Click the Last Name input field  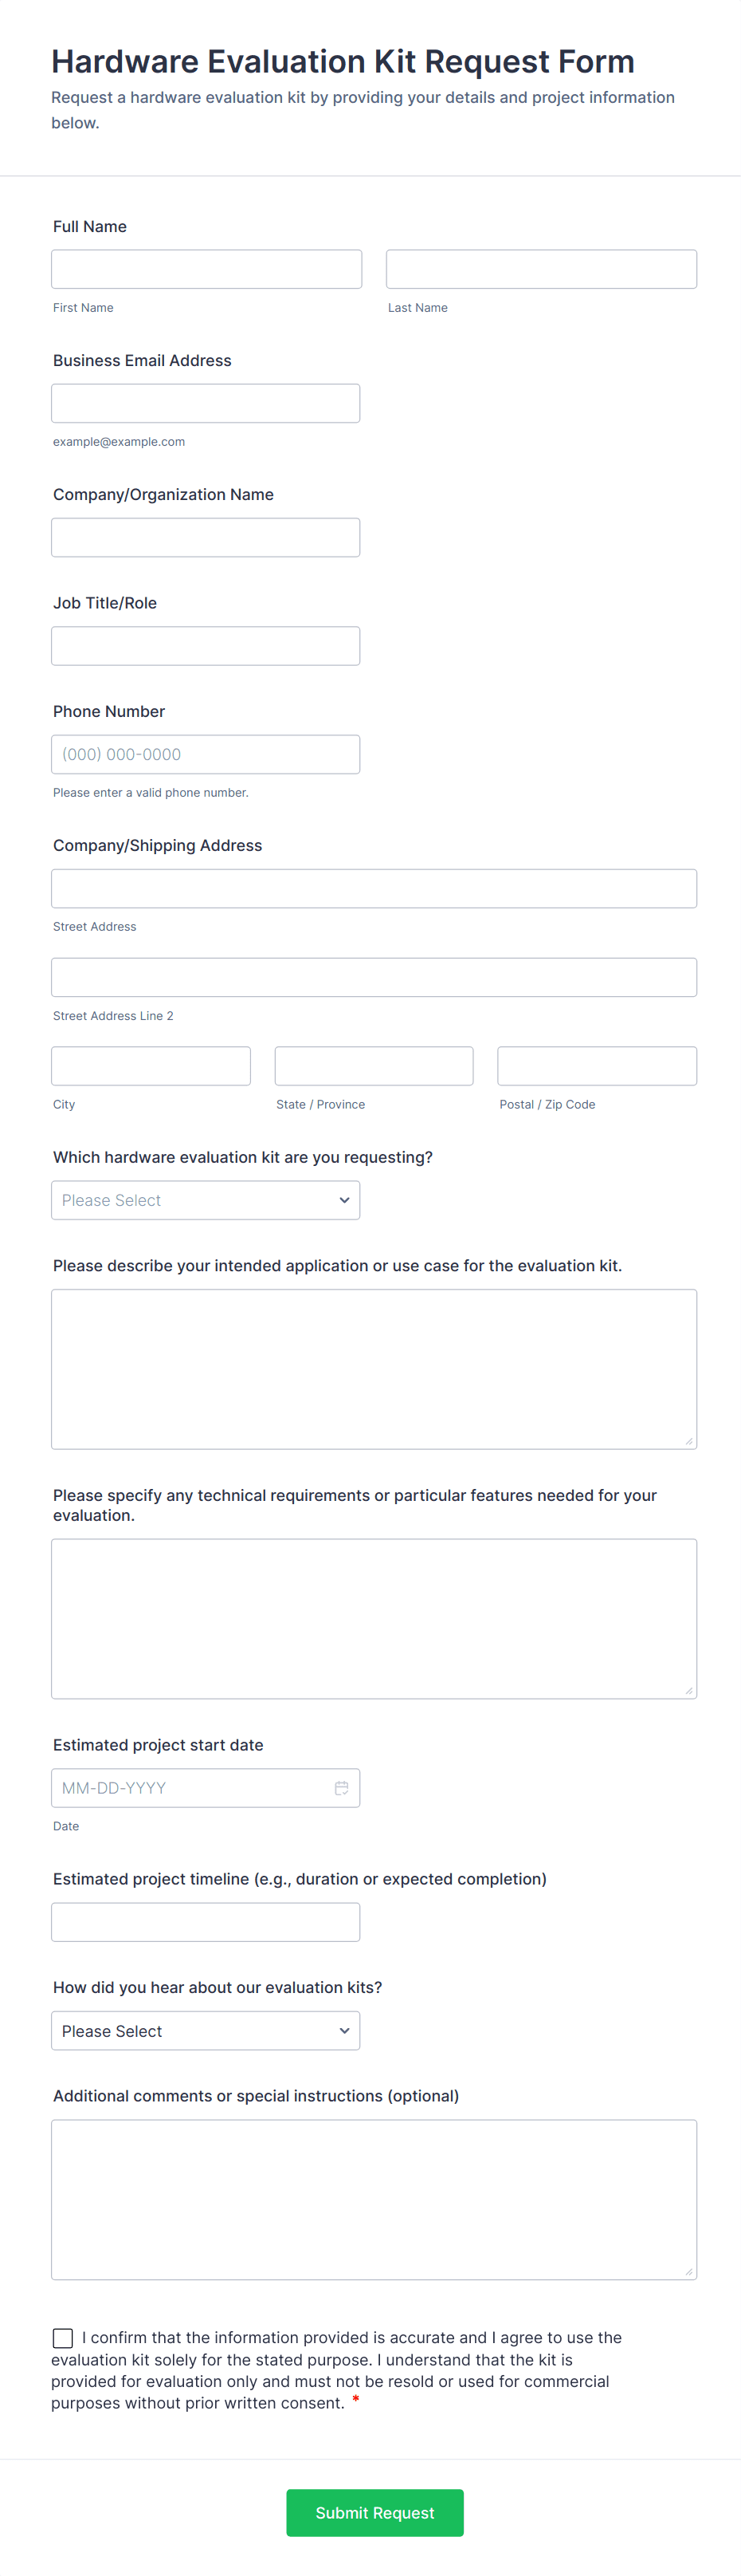tap(540, 268)
